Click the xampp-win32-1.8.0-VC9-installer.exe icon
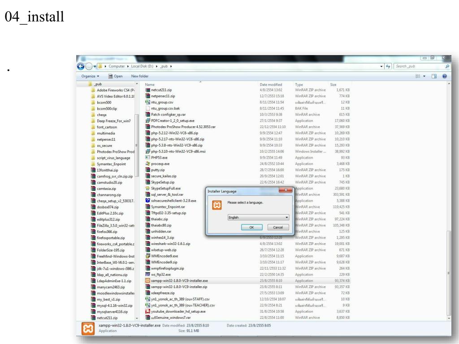The image size is (459, 344). pos(147,280)
